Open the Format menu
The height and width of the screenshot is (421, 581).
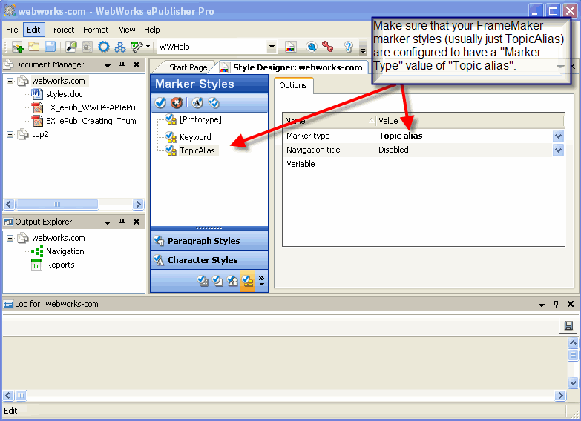[x=96, y=30]
